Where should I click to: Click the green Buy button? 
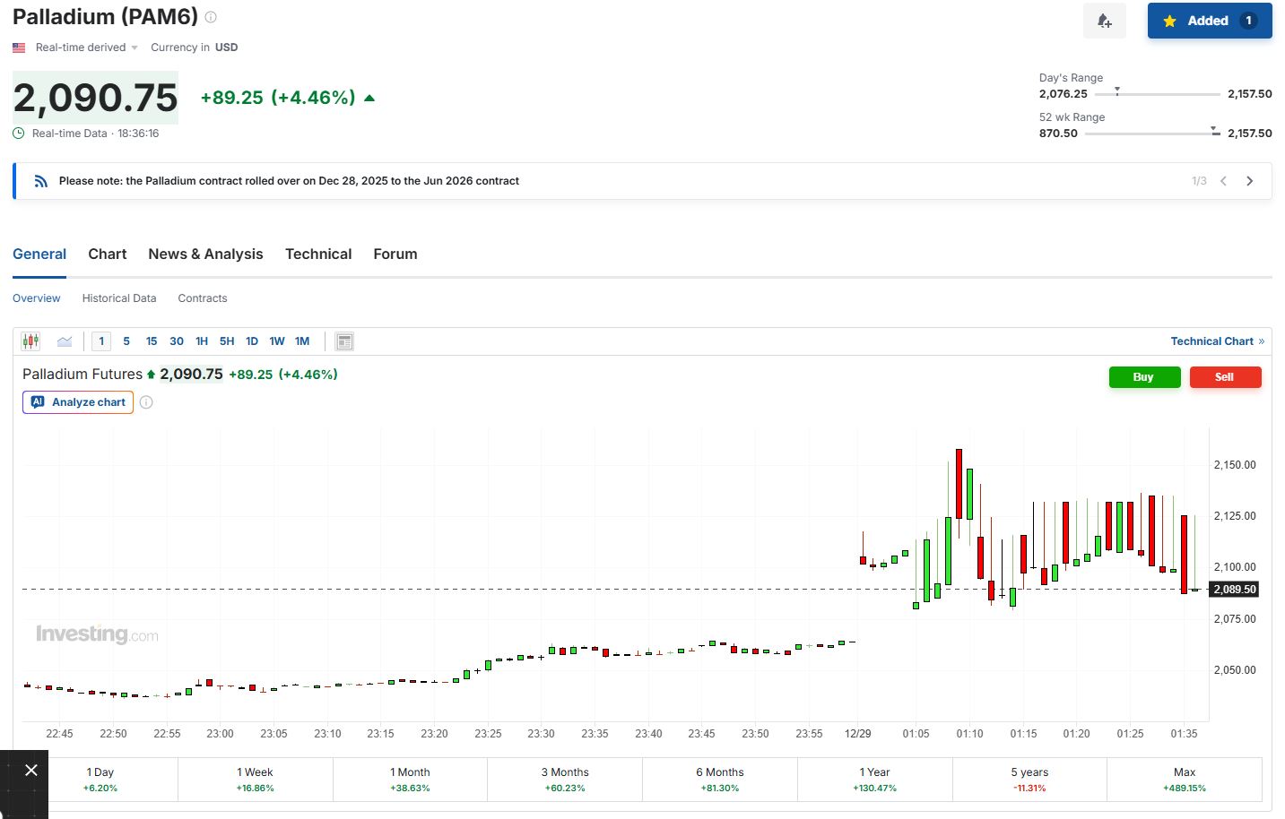[x=1144, y=377]
